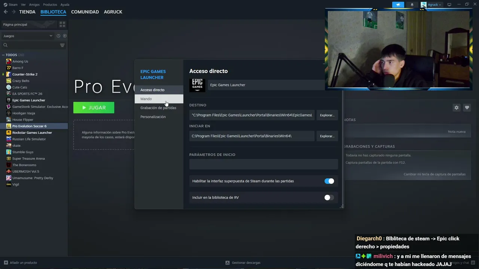Enable Incluir en la biblioteca de RV
The image size is (479, 269).
click(x=329, y=198)
